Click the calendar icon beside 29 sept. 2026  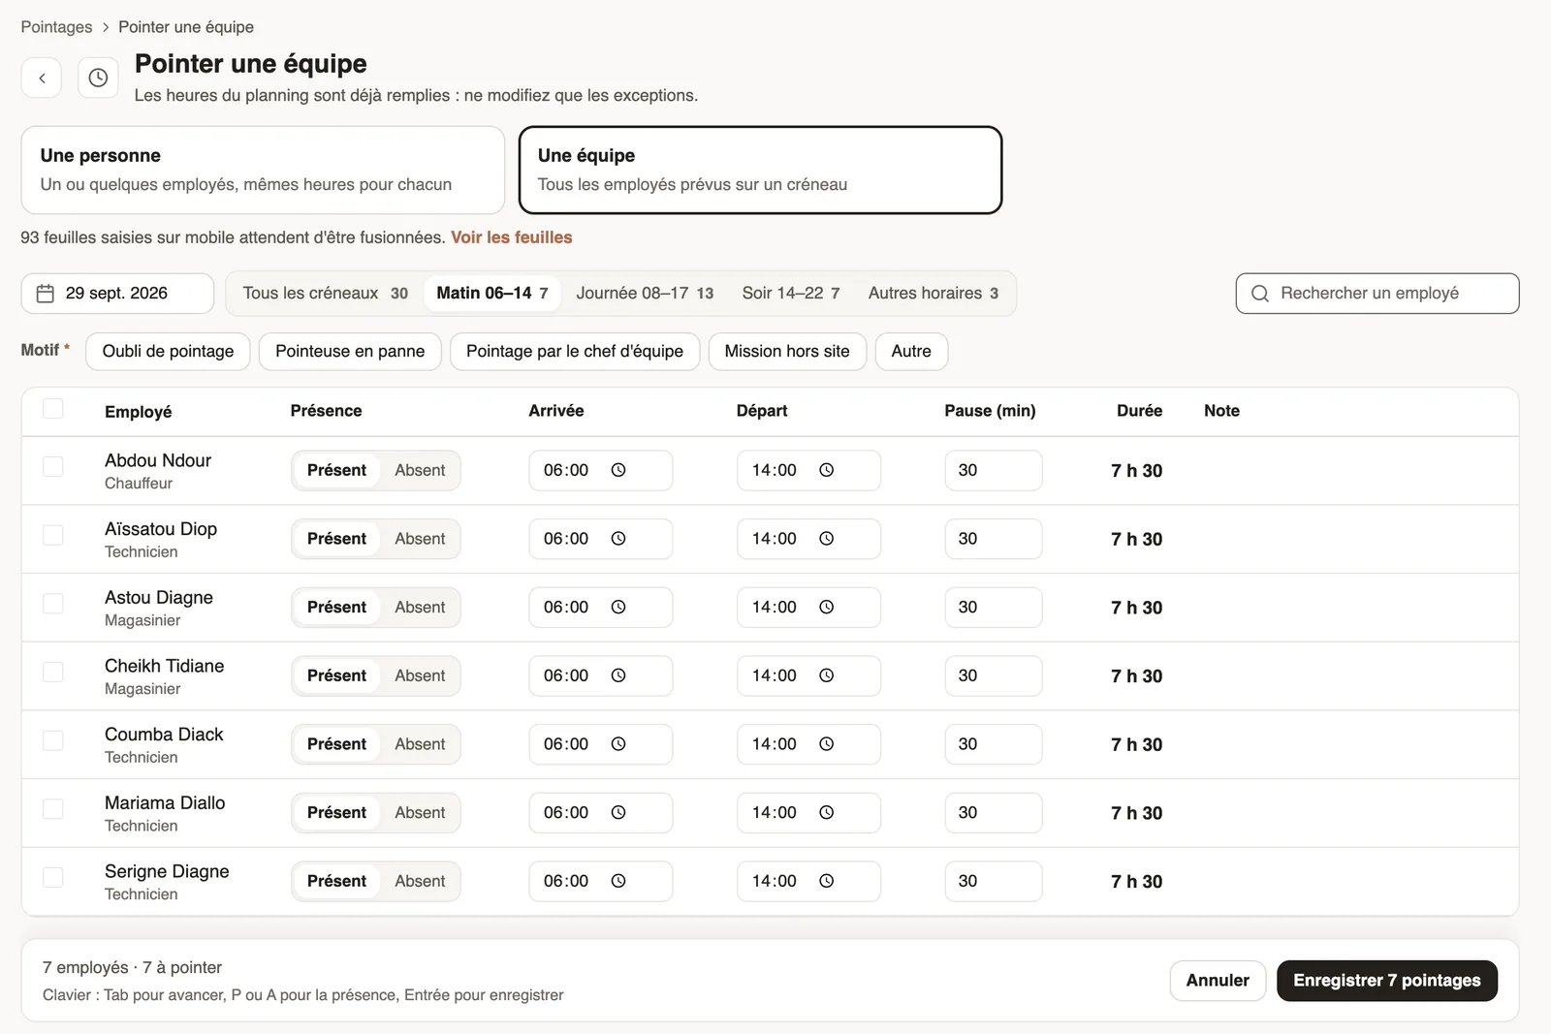[45, 294]
